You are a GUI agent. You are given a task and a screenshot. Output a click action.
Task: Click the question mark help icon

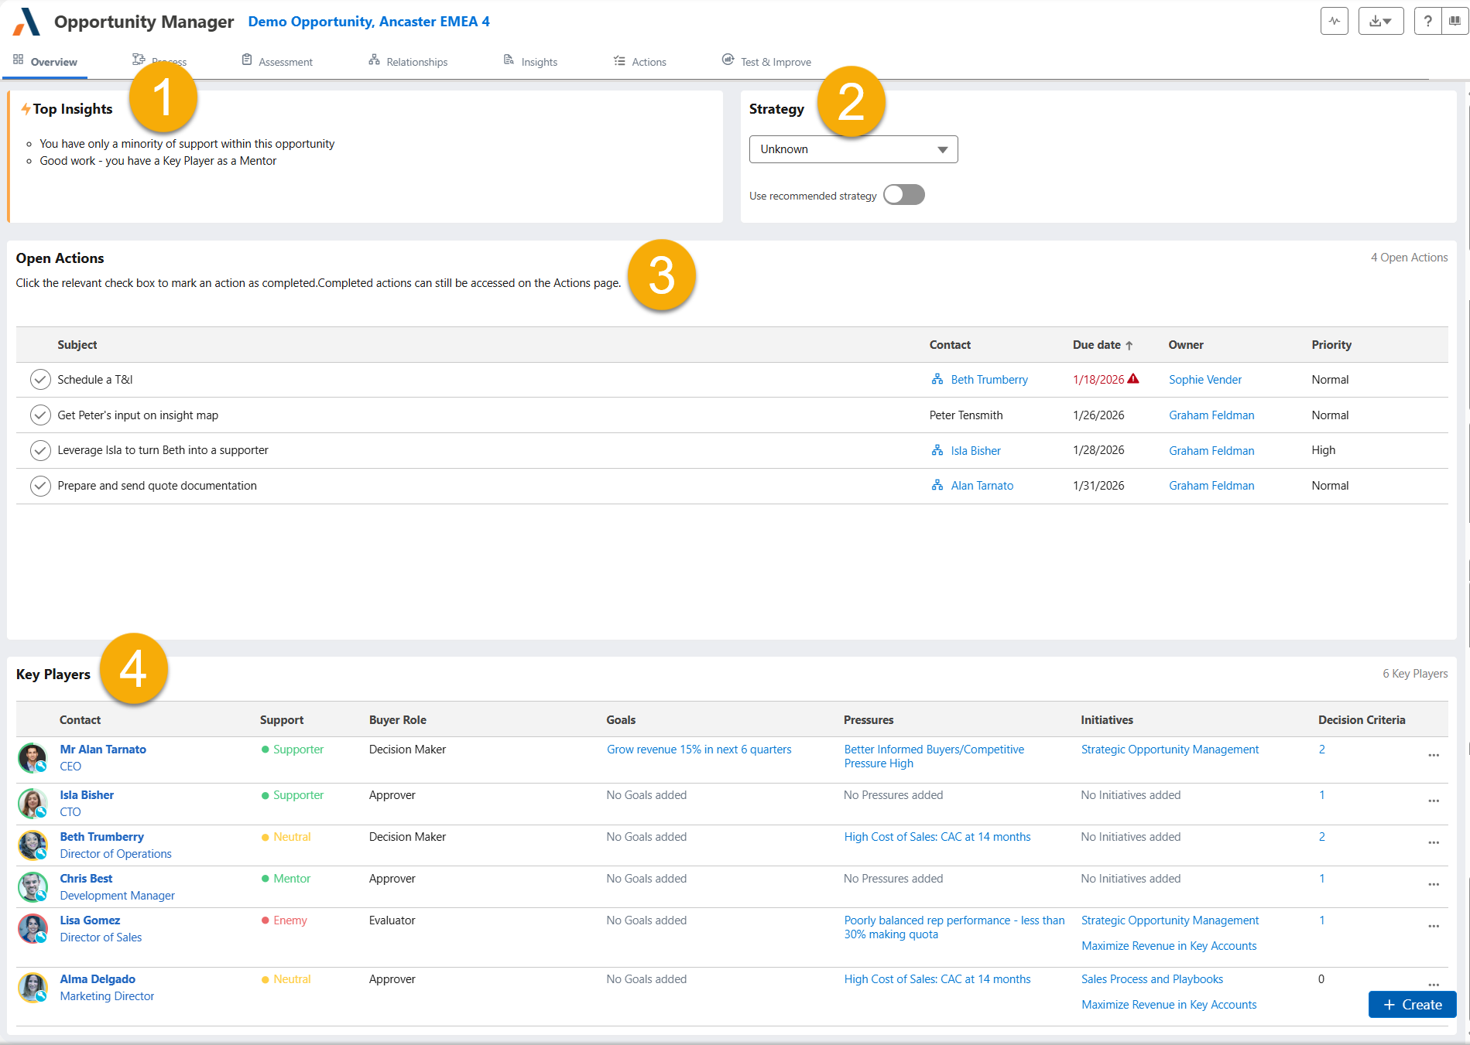pos(1427,22)
